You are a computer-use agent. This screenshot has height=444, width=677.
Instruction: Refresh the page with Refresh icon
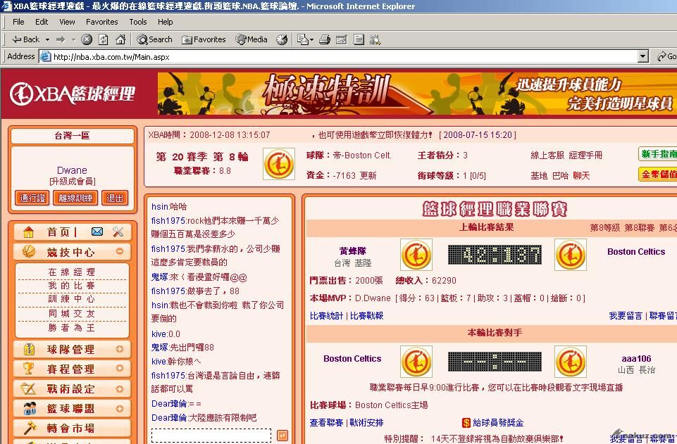(103, 39)
